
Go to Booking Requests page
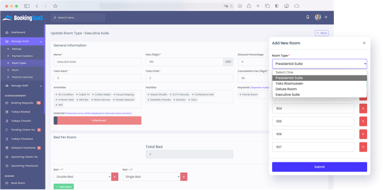click(23, 103)
